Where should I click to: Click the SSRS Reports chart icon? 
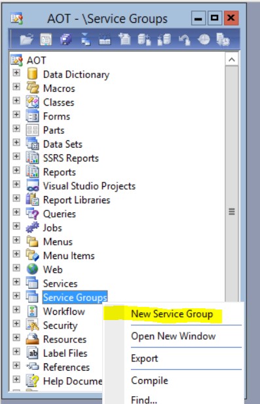click(x=32, y=157)
